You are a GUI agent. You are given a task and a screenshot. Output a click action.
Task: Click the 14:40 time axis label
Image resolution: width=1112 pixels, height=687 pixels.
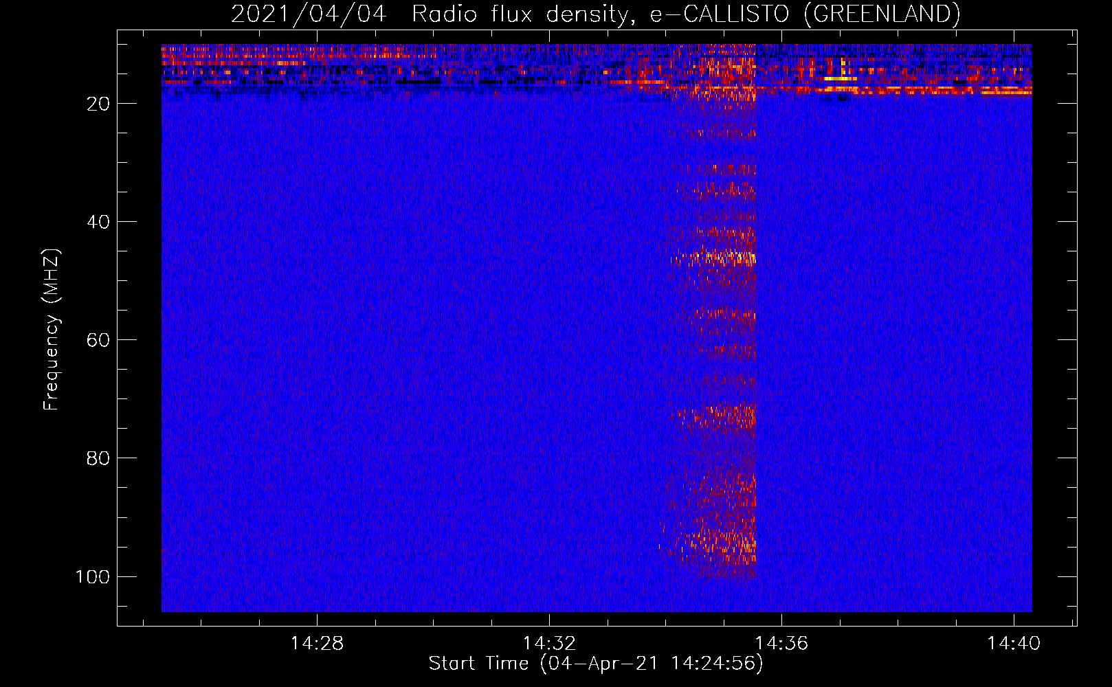click(1014, 644)
